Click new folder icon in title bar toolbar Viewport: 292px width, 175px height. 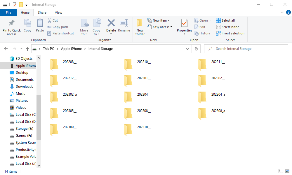(21, 5)
